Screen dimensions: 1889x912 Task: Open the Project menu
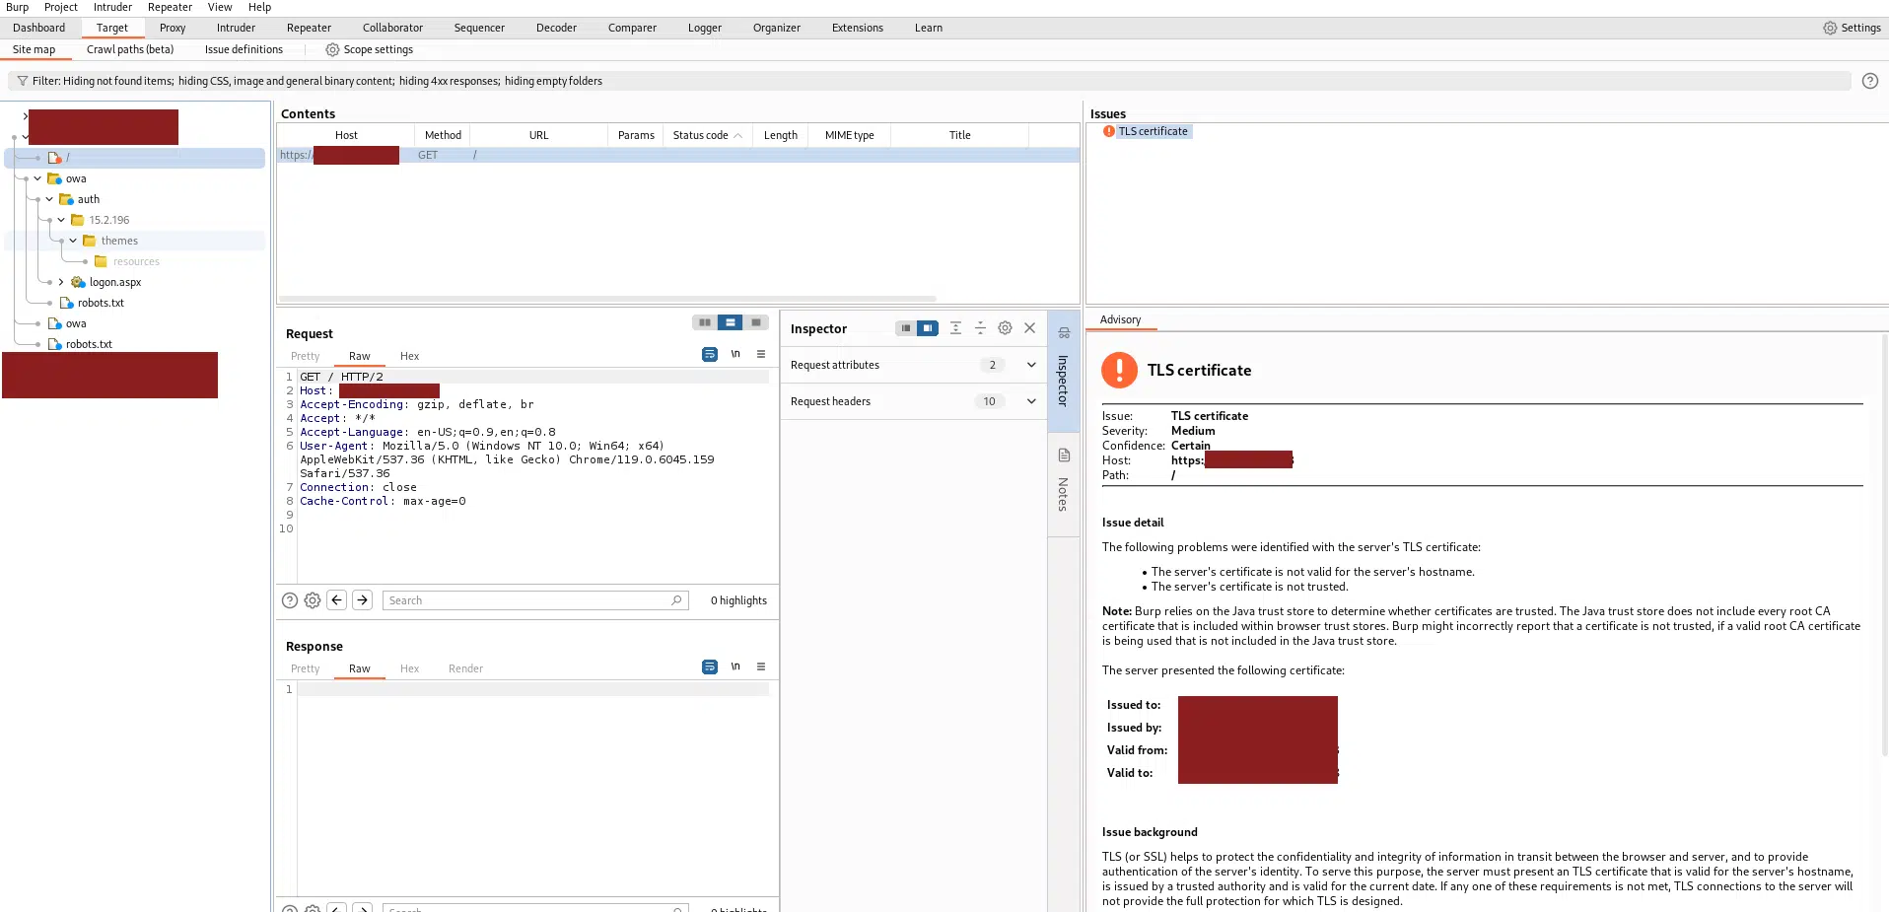pos(61,7)
